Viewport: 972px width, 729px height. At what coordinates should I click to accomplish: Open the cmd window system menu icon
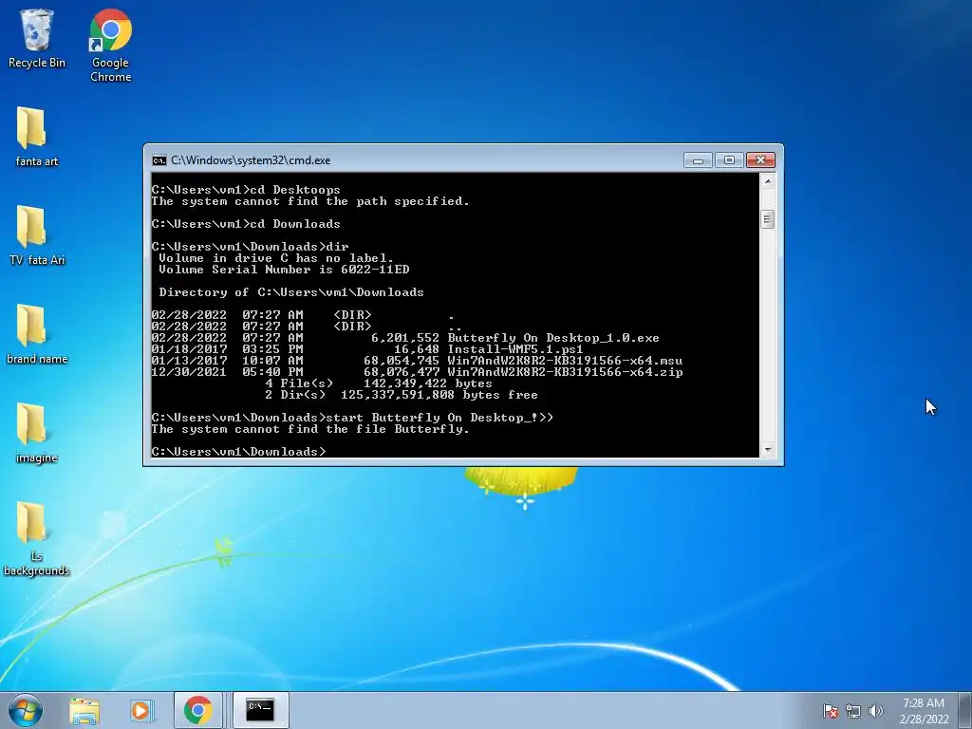point(159,160)
